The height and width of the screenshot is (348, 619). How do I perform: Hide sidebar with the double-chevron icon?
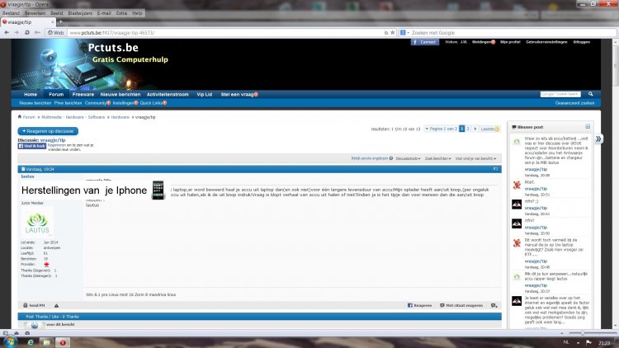pyautogui.click(x=598, y=139)
